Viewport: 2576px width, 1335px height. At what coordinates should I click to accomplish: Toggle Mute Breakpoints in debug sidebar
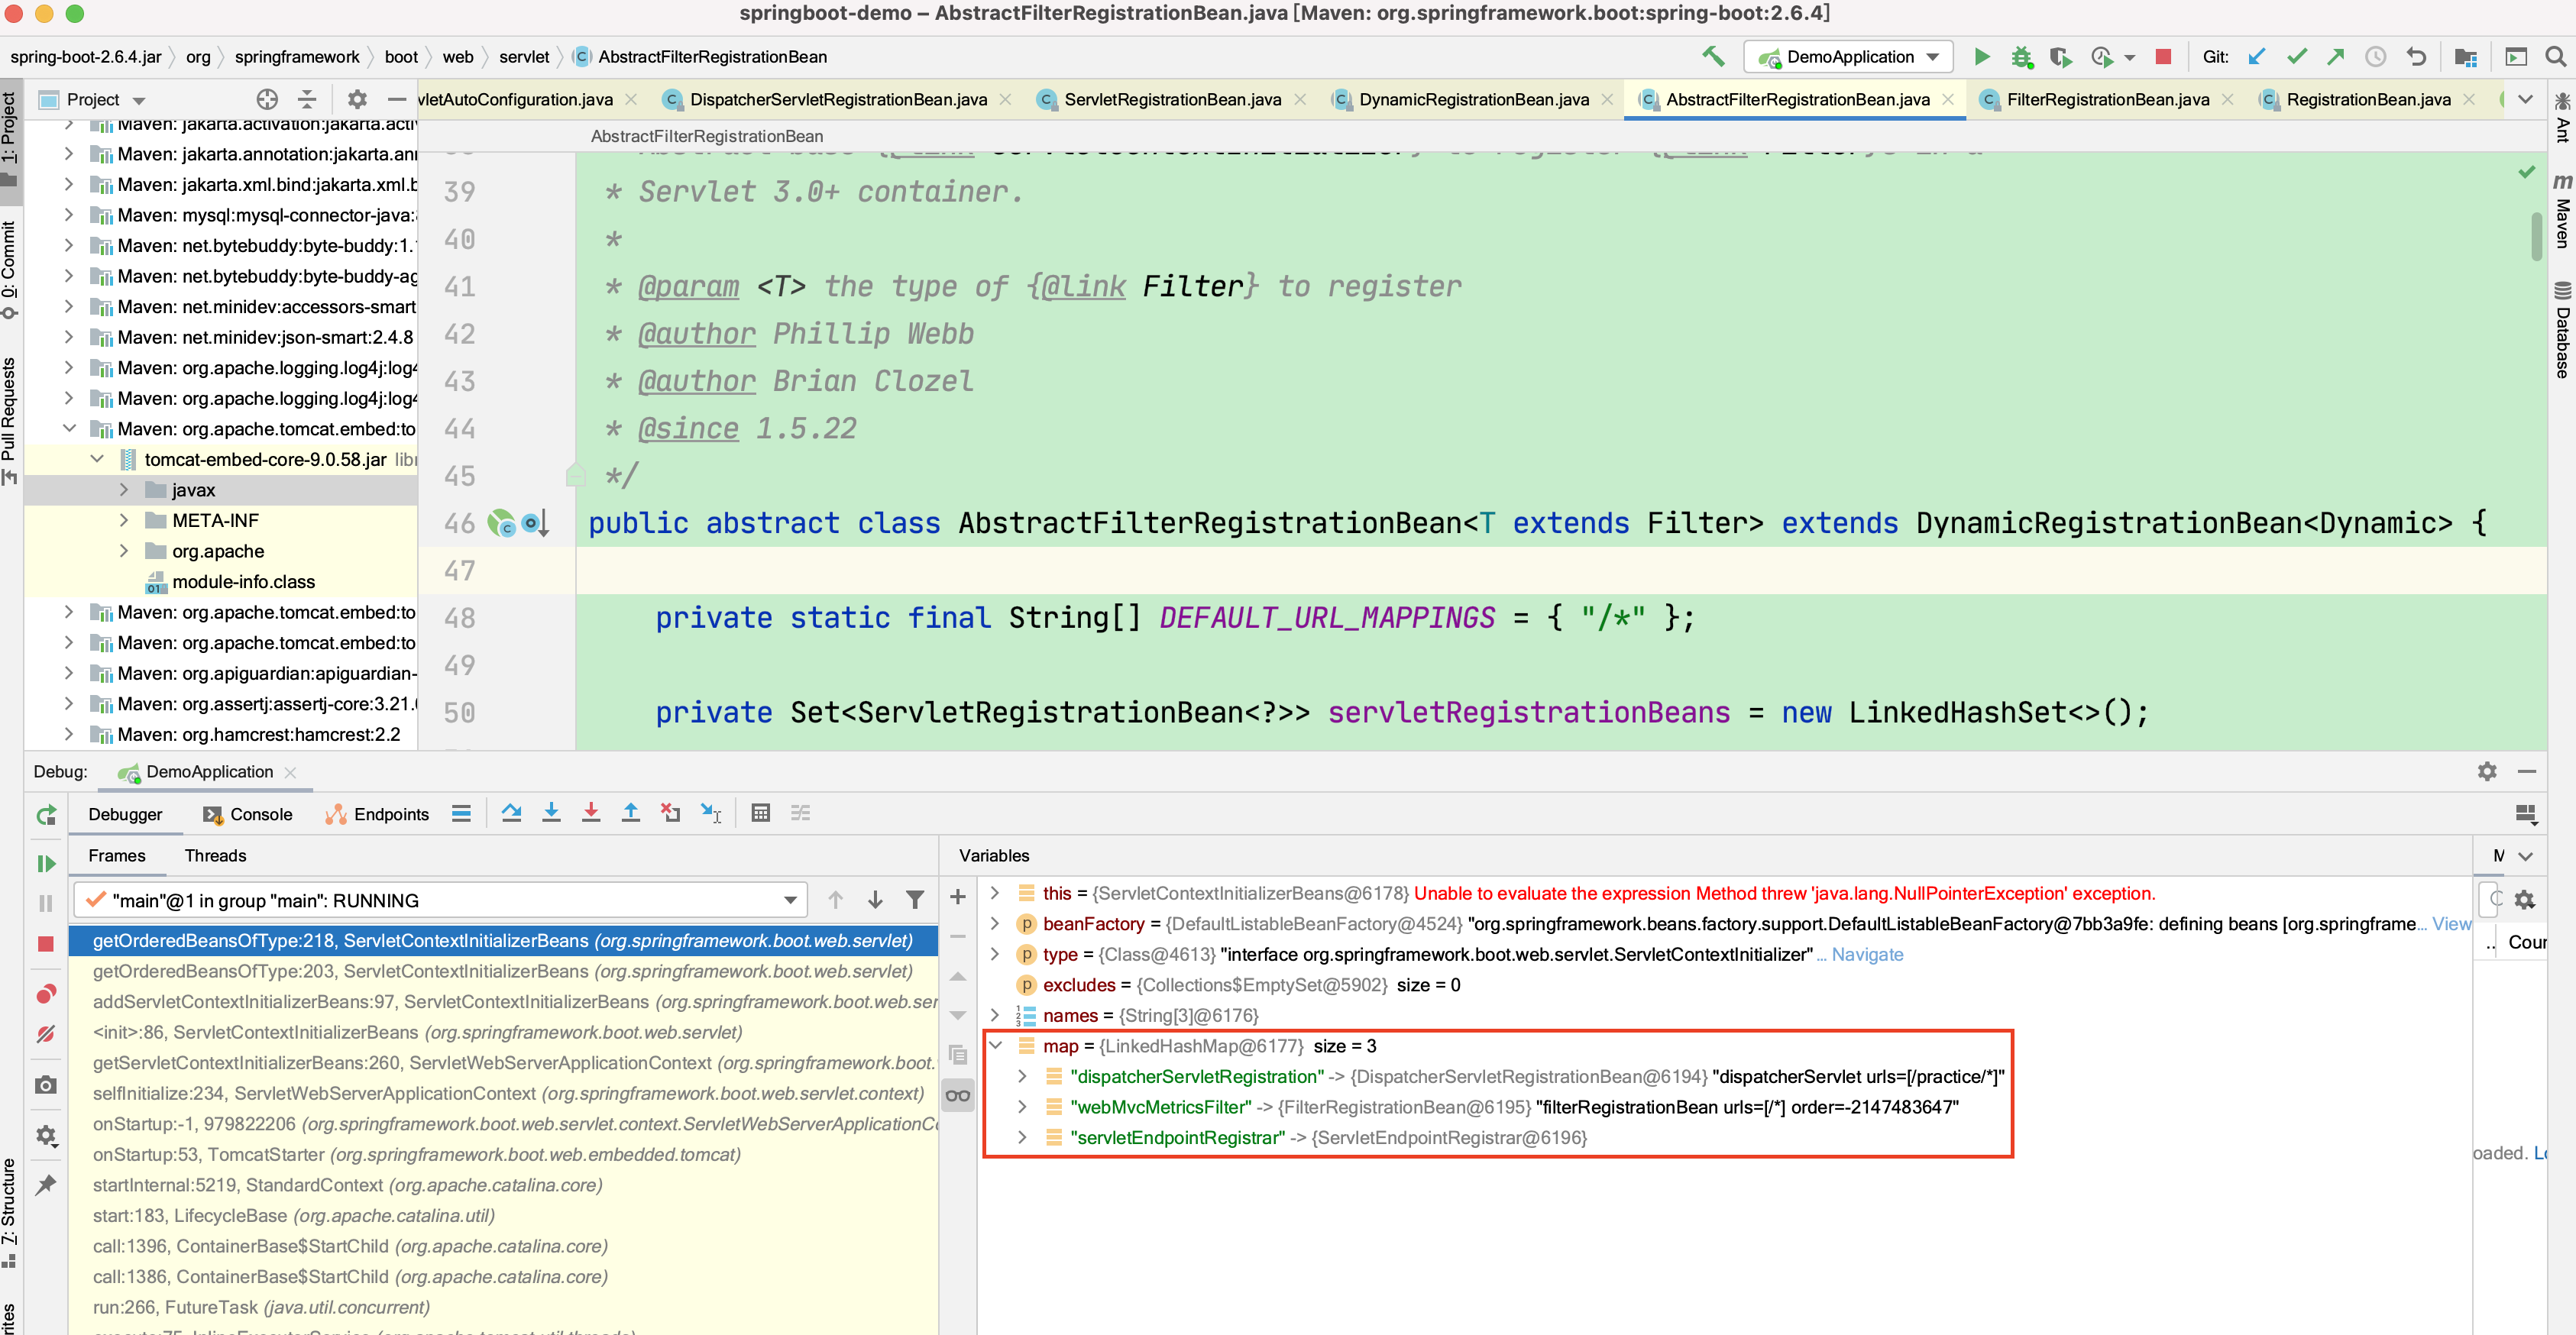click(x=46, y=1034)
